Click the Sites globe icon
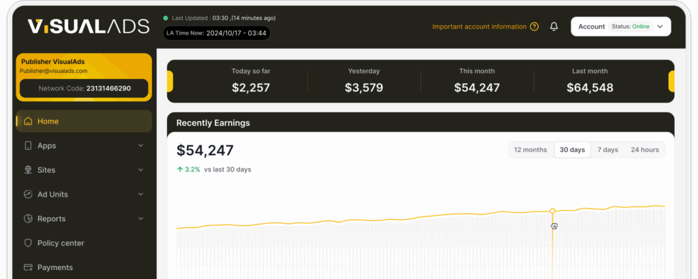This screenshot has height=279, width=698. pyautogui.click(x=28, y=170)
